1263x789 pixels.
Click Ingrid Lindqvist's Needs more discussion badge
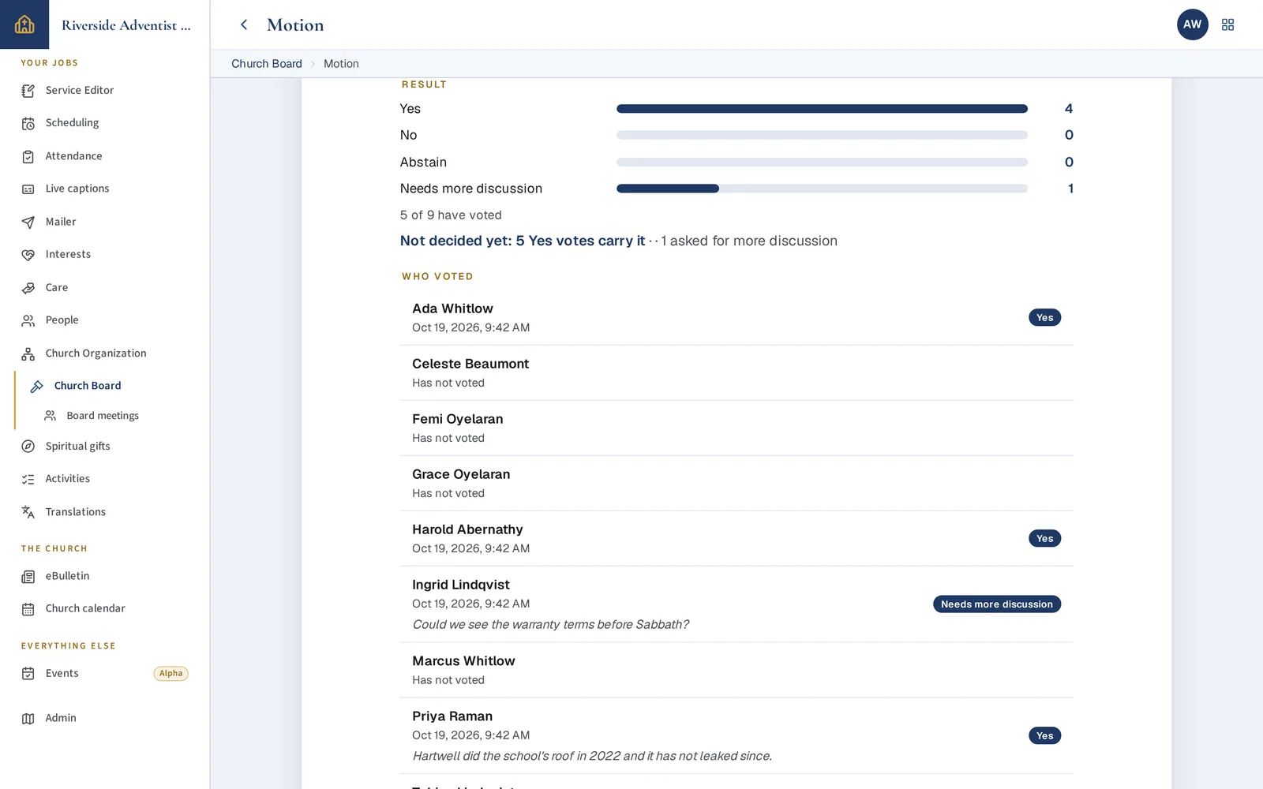coord(996,604)
